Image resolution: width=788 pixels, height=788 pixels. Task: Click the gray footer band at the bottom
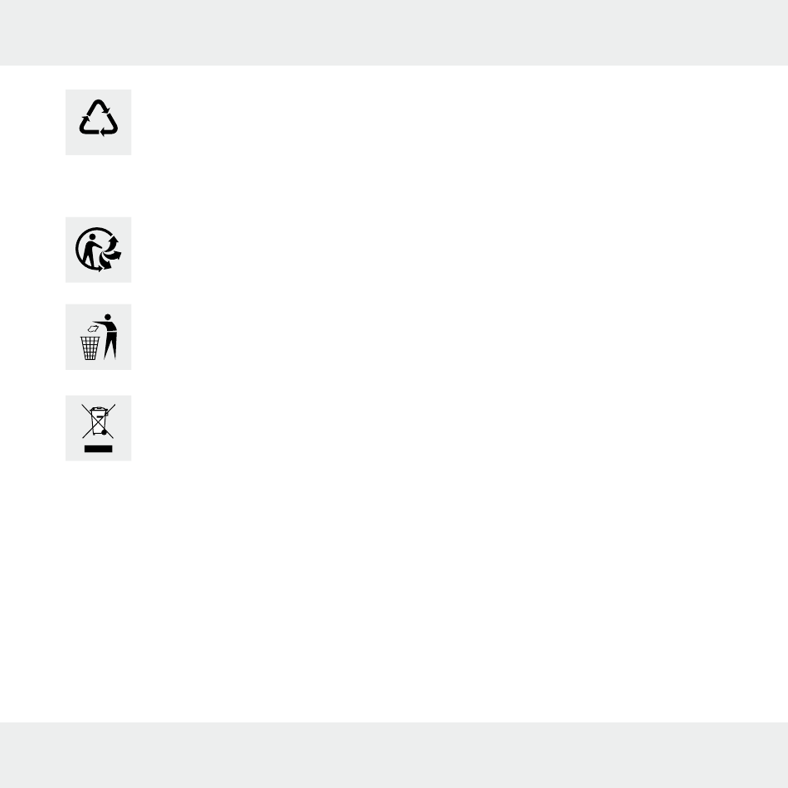[x=394, y=755]
